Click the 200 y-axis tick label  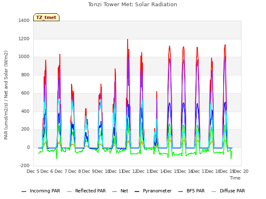(x=25, y=129)
